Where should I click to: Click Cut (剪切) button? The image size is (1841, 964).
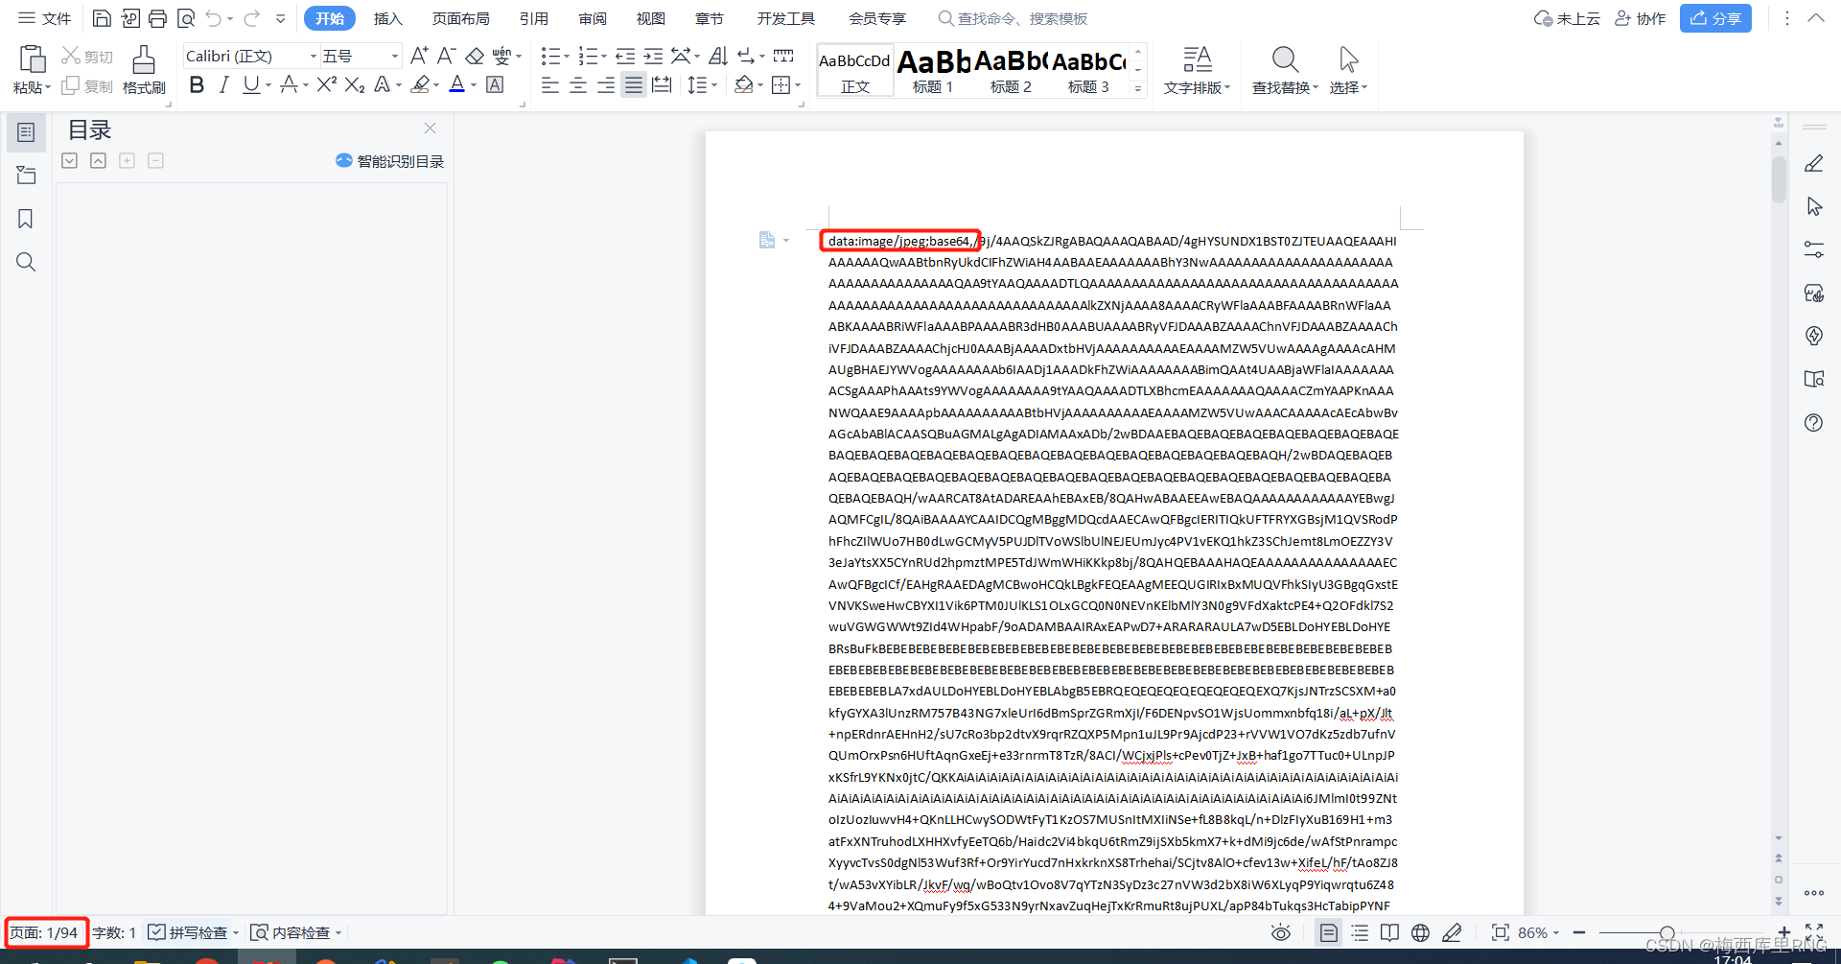point(87,57)
